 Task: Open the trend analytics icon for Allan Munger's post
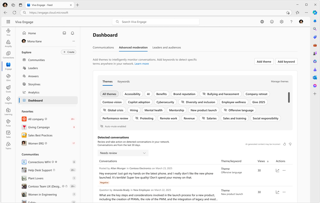[277, 170]
